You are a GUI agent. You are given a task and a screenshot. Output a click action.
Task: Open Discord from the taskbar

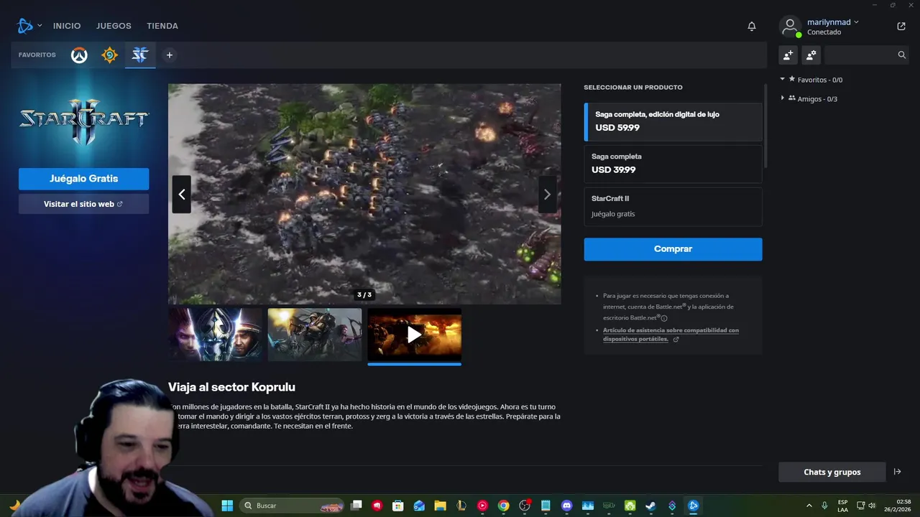(566, 506)
